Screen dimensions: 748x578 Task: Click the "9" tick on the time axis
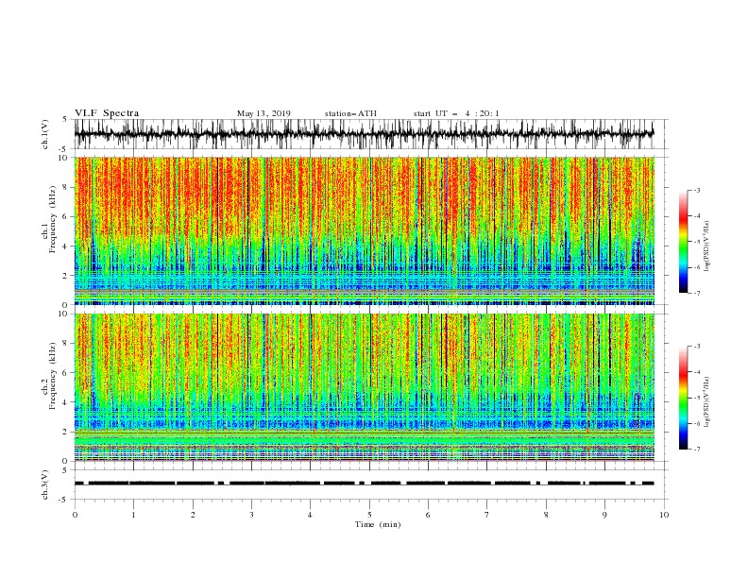[604, 515]
